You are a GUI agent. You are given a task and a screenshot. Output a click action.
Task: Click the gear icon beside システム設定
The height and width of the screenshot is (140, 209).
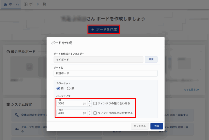click(x=8, y=104)
